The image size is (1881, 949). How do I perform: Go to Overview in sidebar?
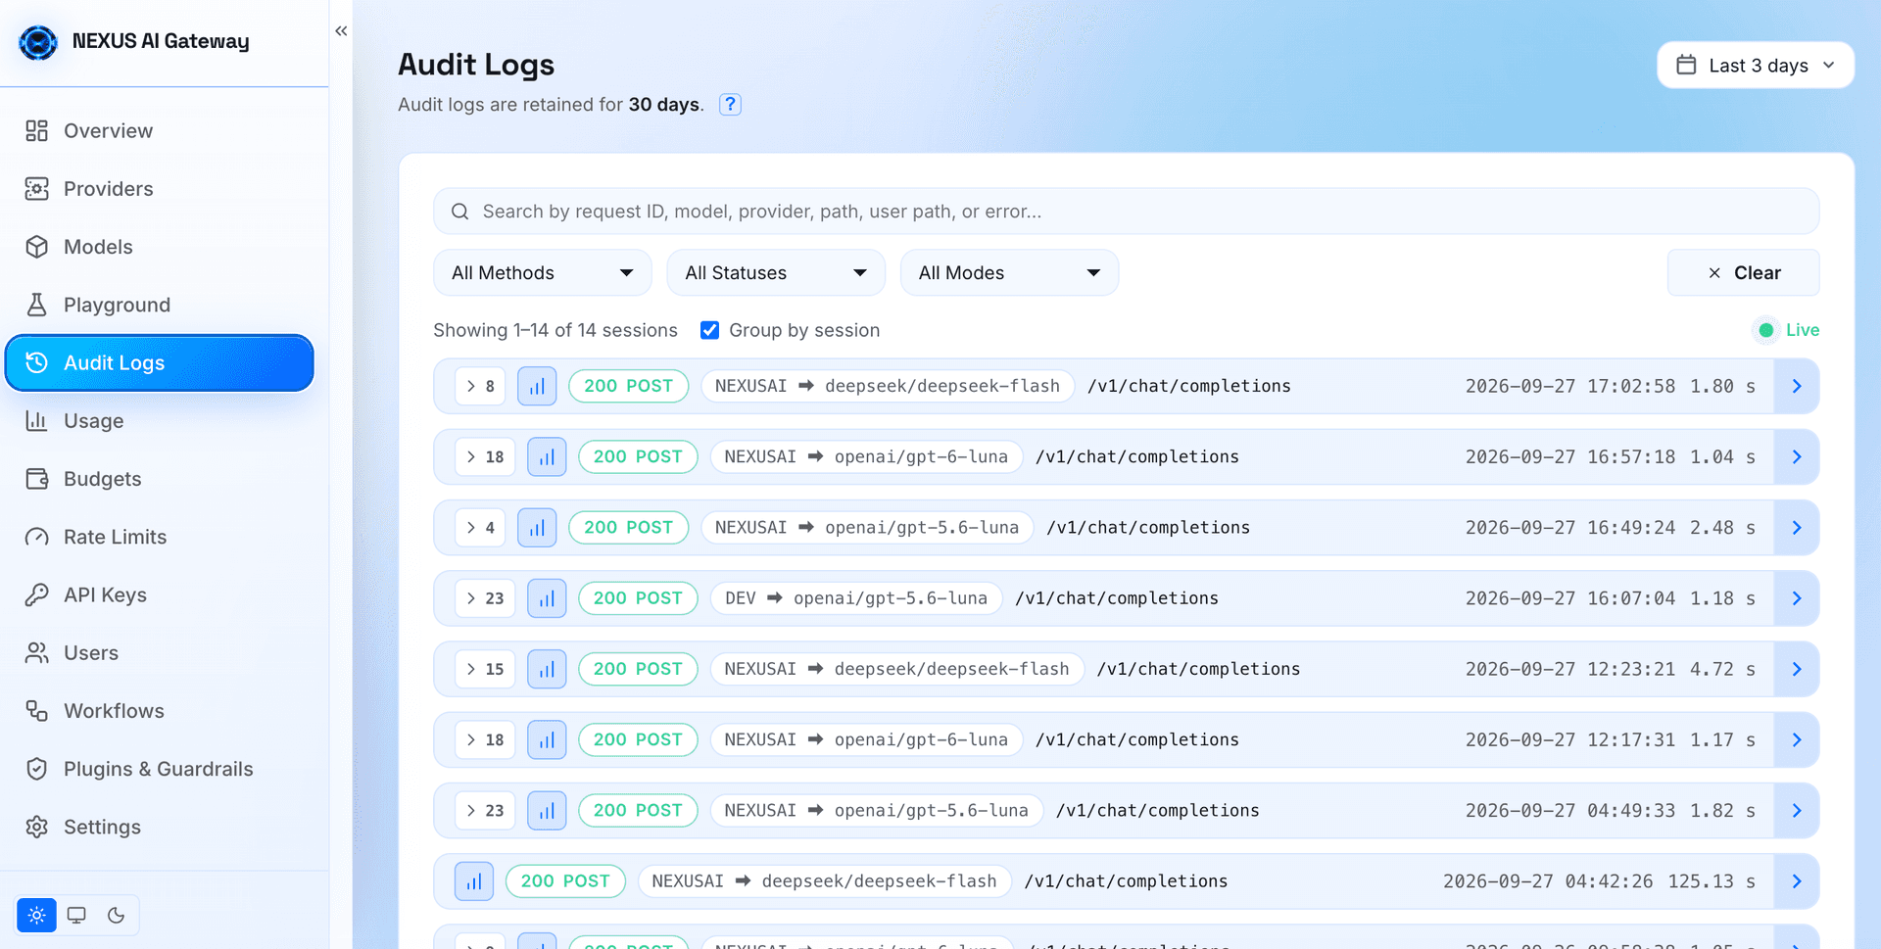[160, 130]
